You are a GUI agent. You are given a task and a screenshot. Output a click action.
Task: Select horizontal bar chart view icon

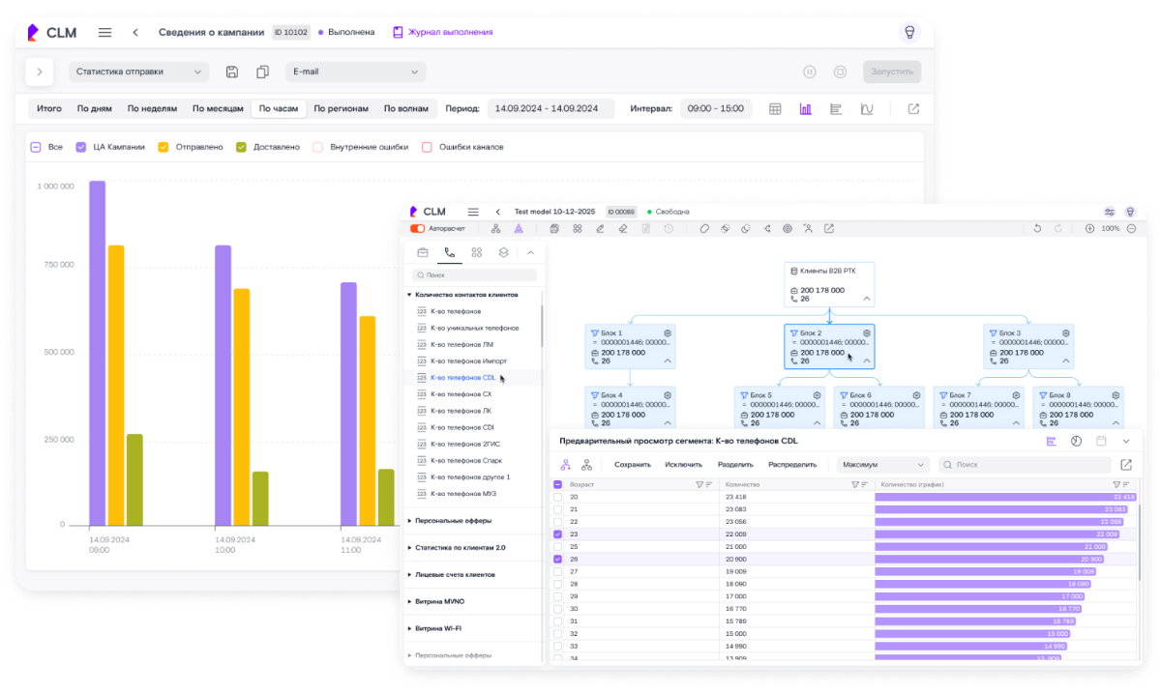(x=836, y=109)
